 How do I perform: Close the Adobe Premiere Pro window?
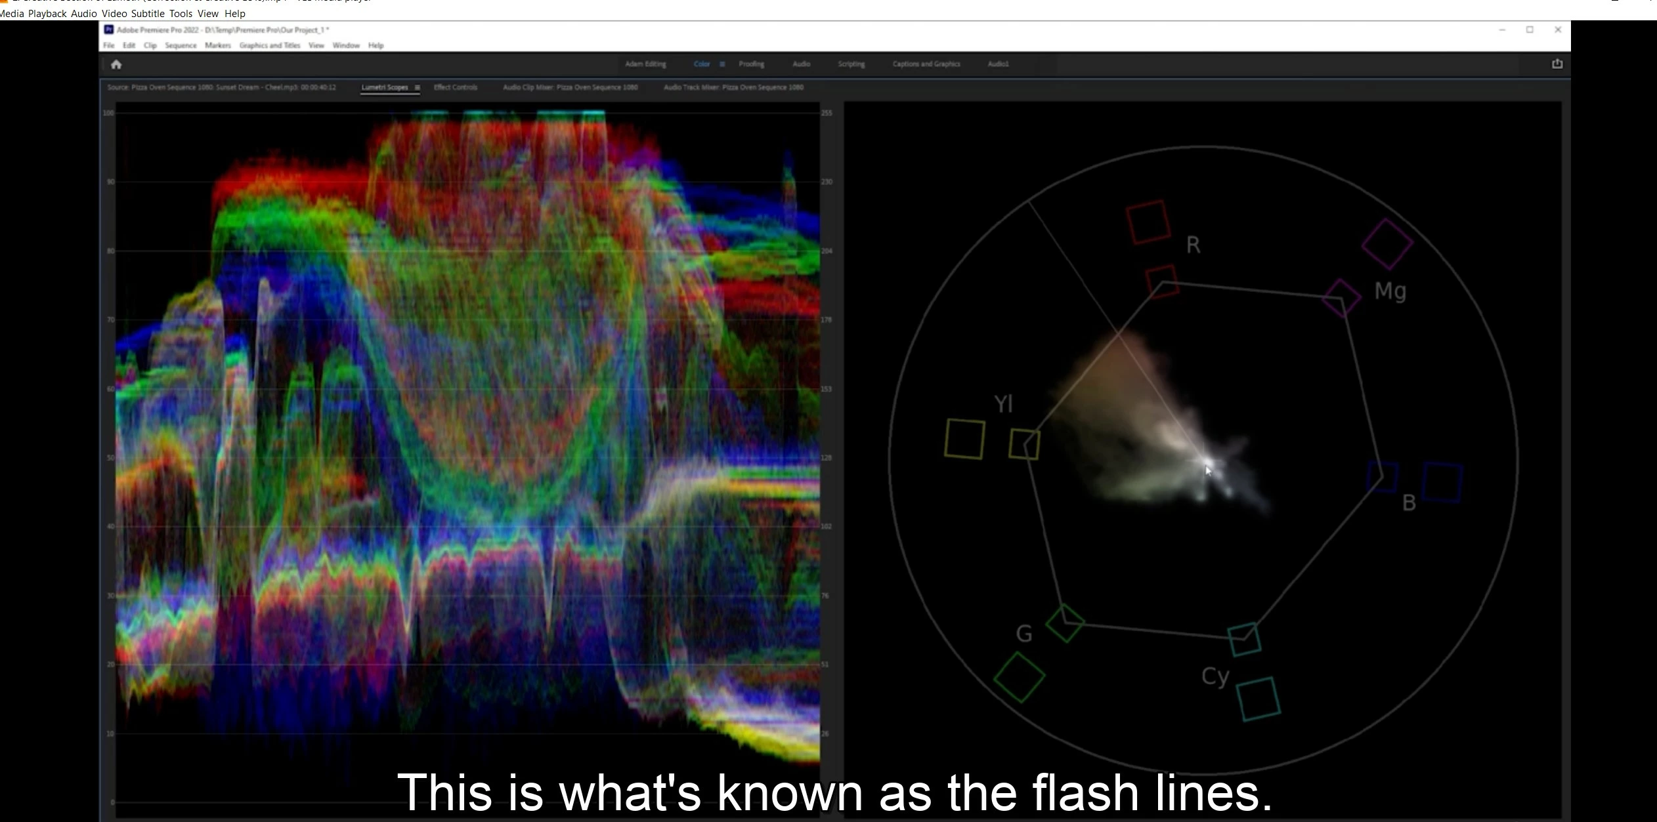click(1558, 30)
